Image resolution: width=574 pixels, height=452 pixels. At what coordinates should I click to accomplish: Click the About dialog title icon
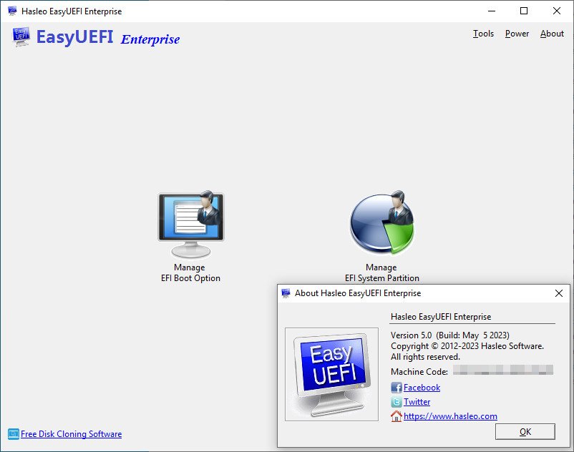click(286, 293)
